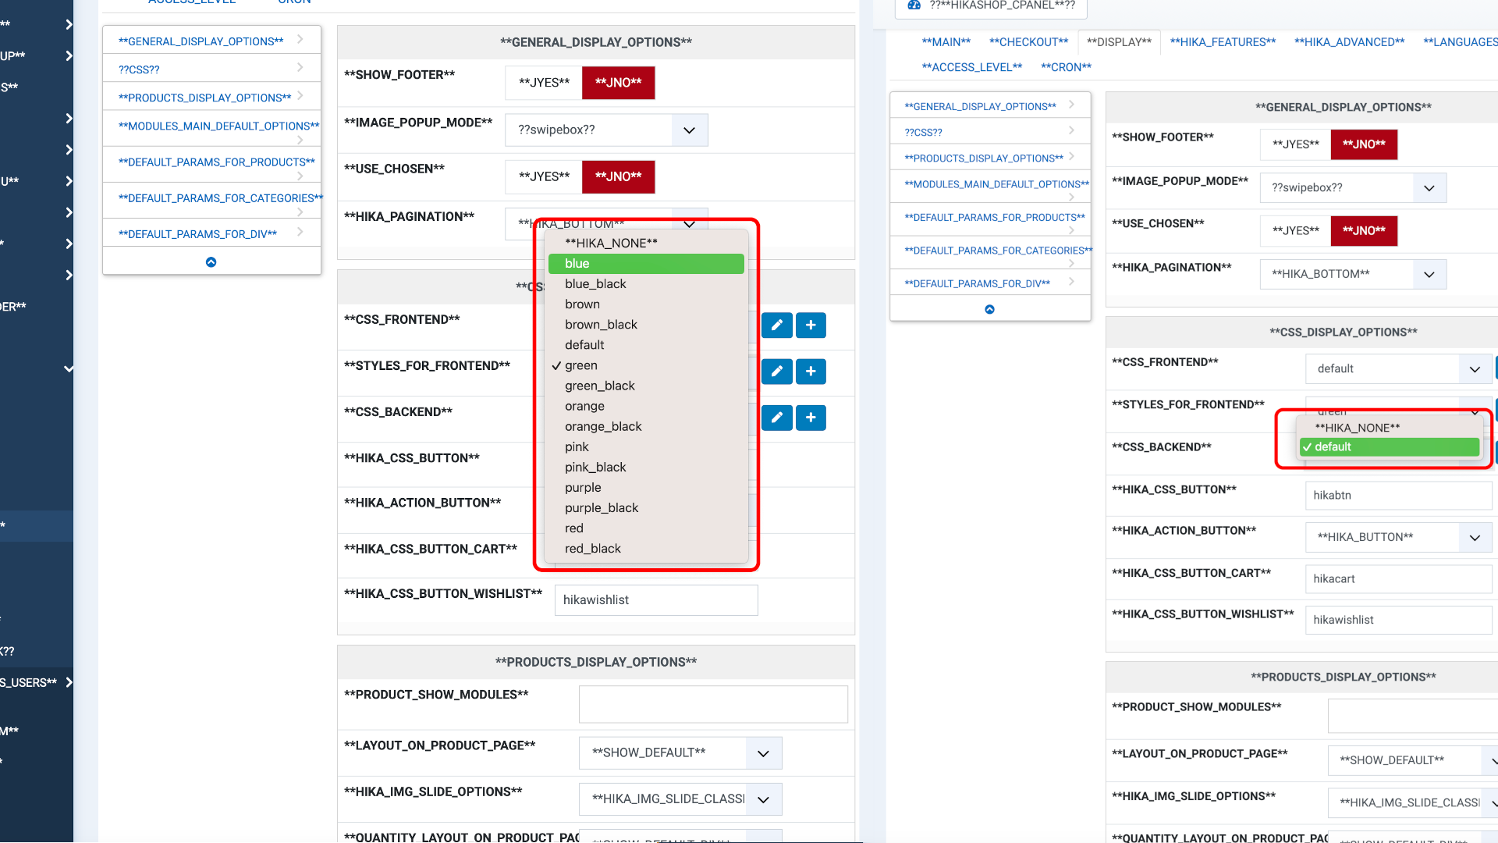Click the pencil edit icon for CSS_FRONTEND
1498x843 pixels.
click(x=776, y=325)
